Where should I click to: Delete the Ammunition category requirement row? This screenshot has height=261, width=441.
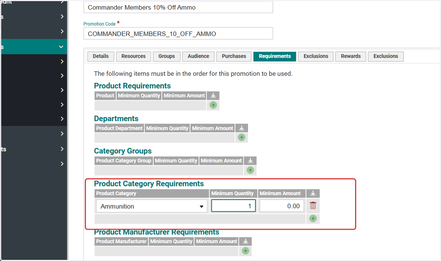coord(313,206)
